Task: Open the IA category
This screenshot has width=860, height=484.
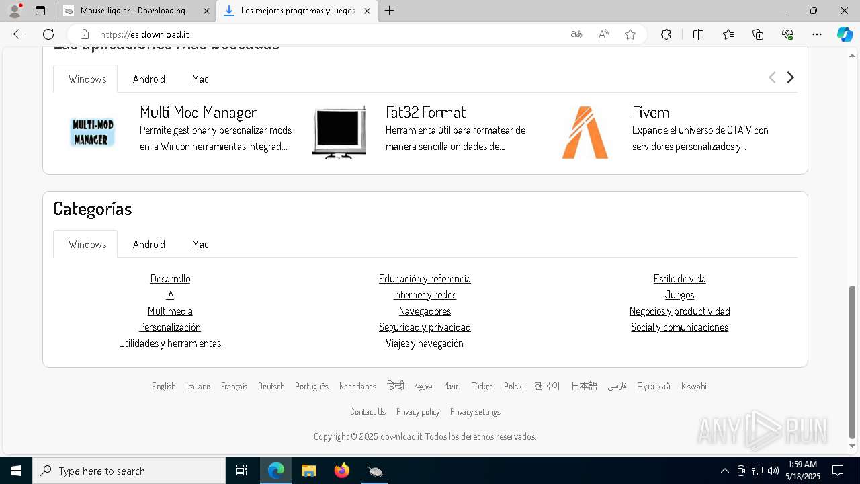Action: [170, 294]
